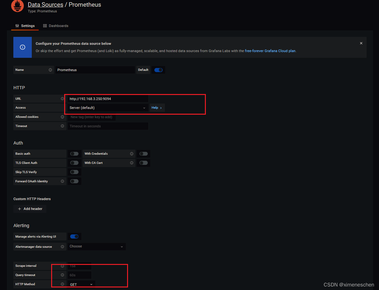Enable the With CA Cert switch
This screenshot has height=290, width=379.
click(143, 163)
